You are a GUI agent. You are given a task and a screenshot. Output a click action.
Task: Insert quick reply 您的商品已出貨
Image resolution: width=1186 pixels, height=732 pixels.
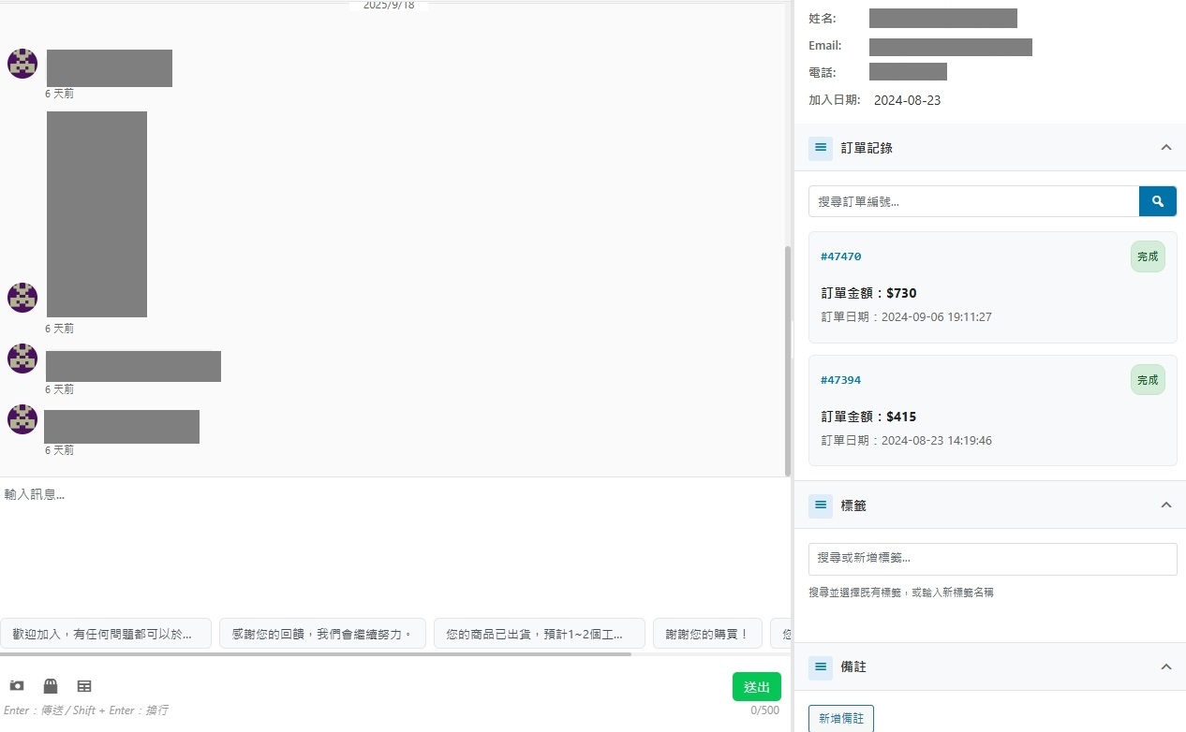(540, 634)
